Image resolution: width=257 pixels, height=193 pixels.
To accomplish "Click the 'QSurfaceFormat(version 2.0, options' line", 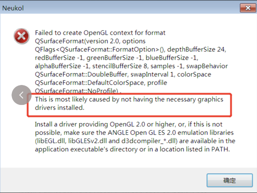I will pyautogui.click(x=90, y=41).
